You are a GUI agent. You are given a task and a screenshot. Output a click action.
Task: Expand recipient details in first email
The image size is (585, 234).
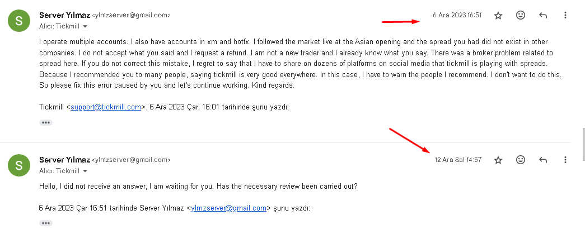click(85, 26)
